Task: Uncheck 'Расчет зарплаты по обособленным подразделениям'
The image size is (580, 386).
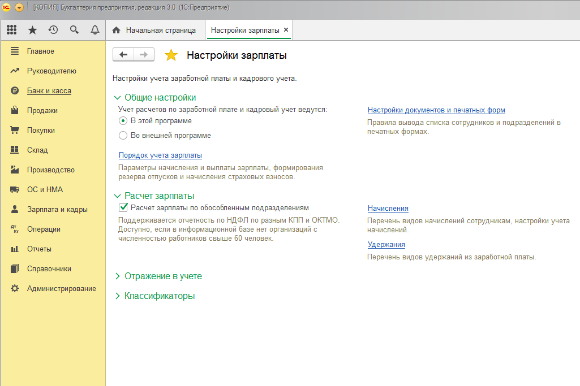Action: click(x=123, y=208)
